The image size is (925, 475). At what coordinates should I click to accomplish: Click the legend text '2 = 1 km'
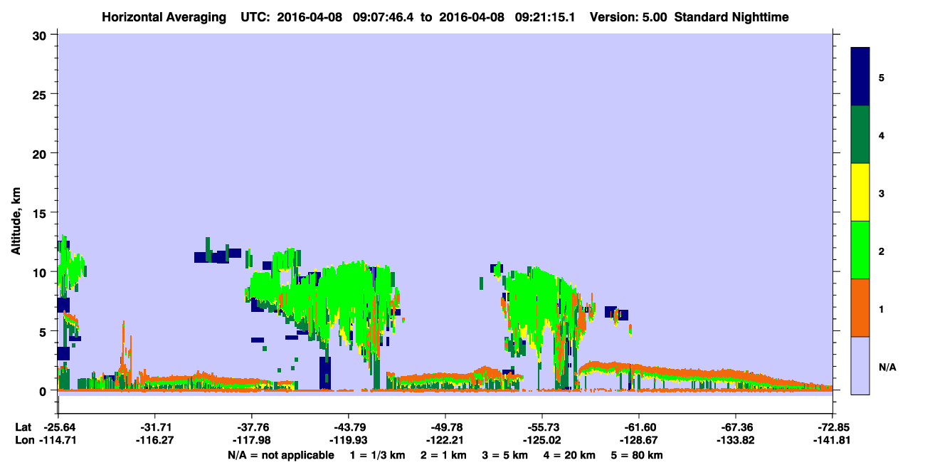445,455
